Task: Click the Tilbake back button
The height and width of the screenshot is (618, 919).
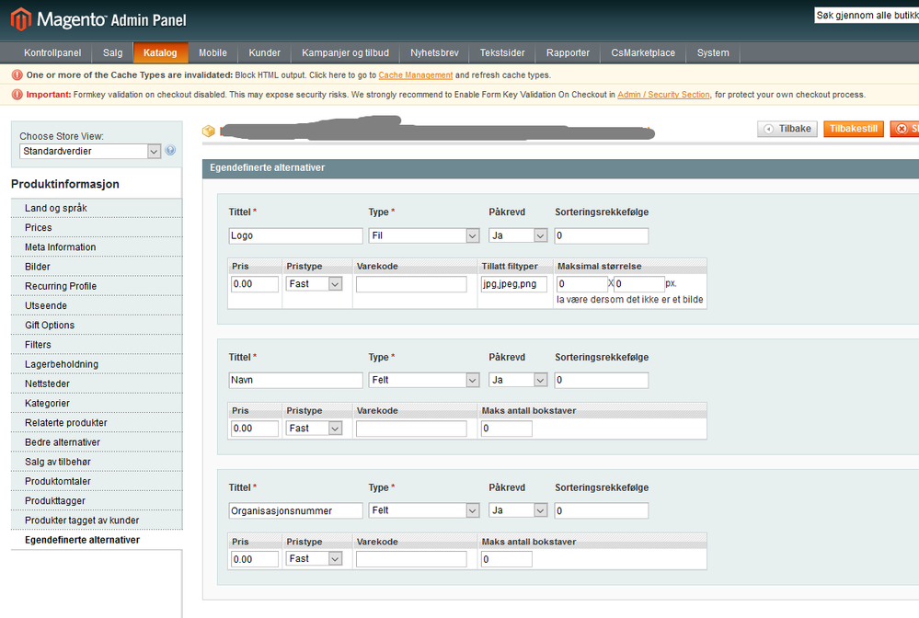Action: pyautogui.click(x=787, y=129)
